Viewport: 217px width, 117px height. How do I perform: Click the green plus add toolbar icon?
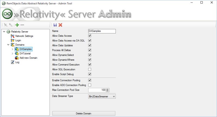click(x=17, y=25)
